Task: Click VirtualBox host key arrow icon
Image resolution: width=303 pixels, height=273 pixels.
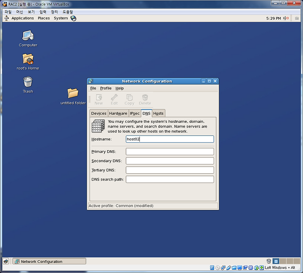Action: pos(262,268)
